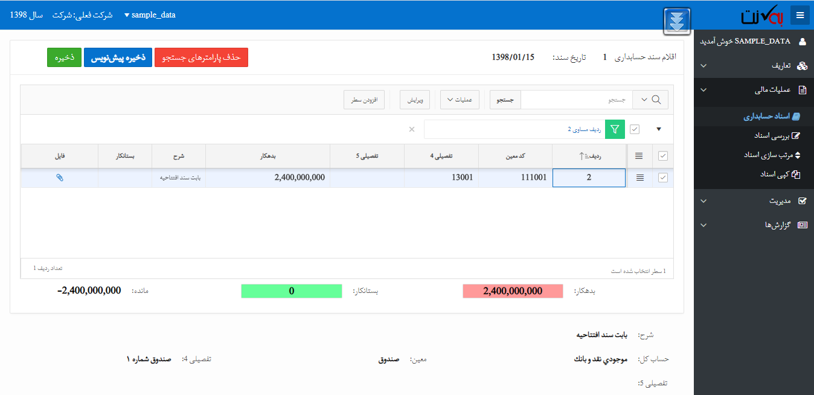The width and height of the screenshot is (814, 395).
Task: Focus the جستجو search input field
Action: tap(577, 100)
